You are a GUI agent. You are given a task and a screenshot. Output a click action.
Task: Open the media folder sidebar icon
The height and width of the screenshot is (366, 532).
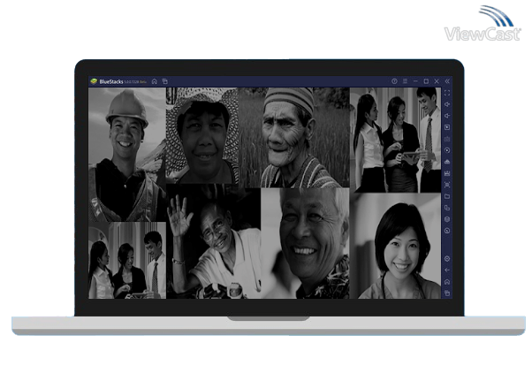click(447, 196)
